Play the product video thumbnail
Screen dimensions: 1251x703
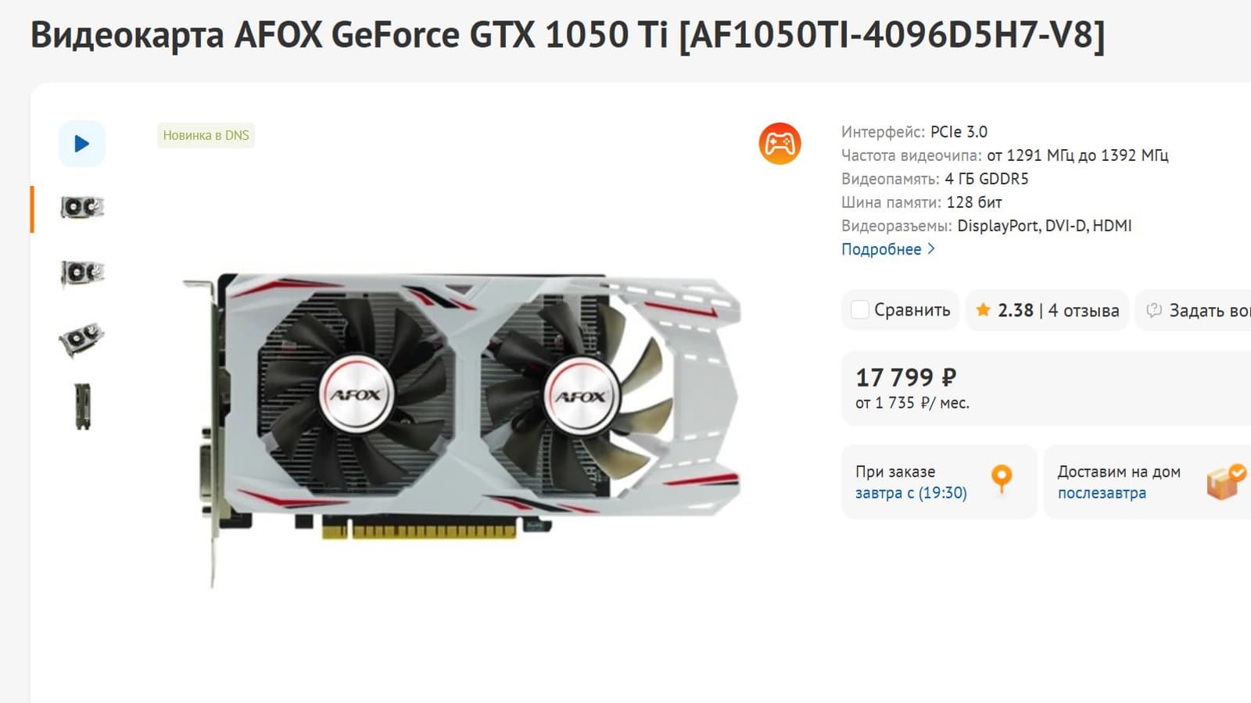point(82,144)
